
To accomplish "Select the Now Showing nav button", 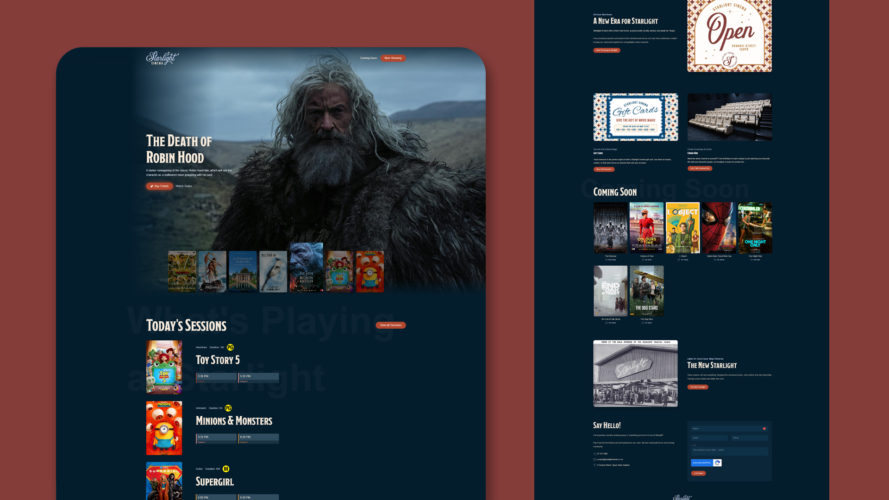I will [393, 58].
